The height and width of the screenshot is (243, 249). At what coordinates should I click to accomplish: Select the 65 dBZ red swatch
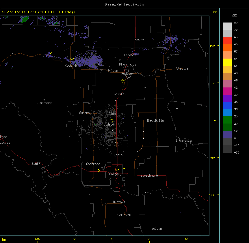click(227, 41)
